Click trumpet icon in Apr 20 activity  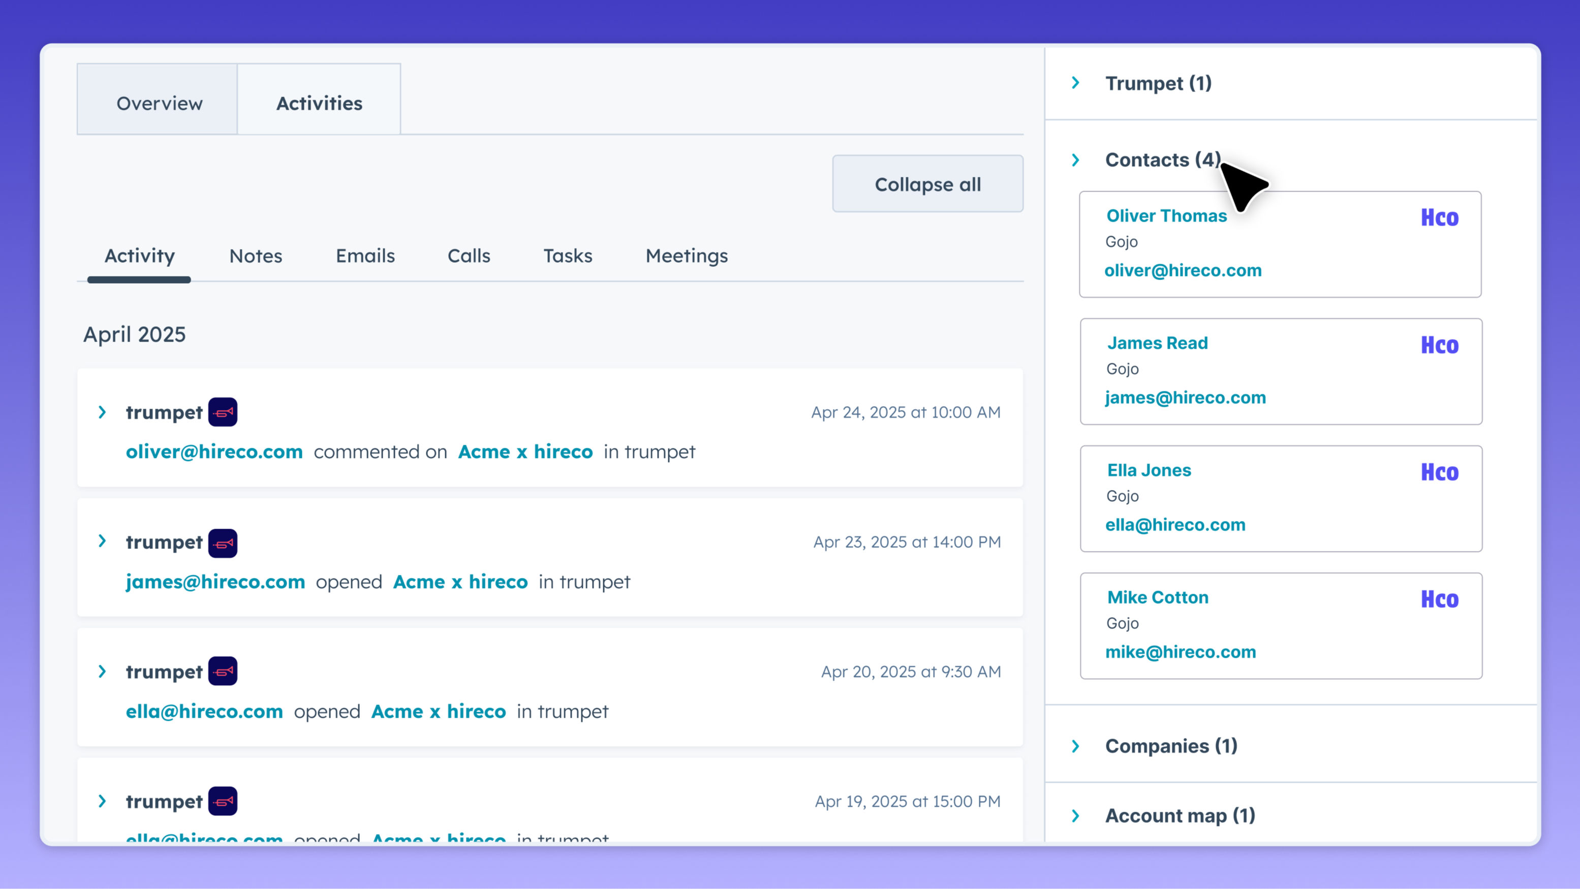click(x=223, y=671)
